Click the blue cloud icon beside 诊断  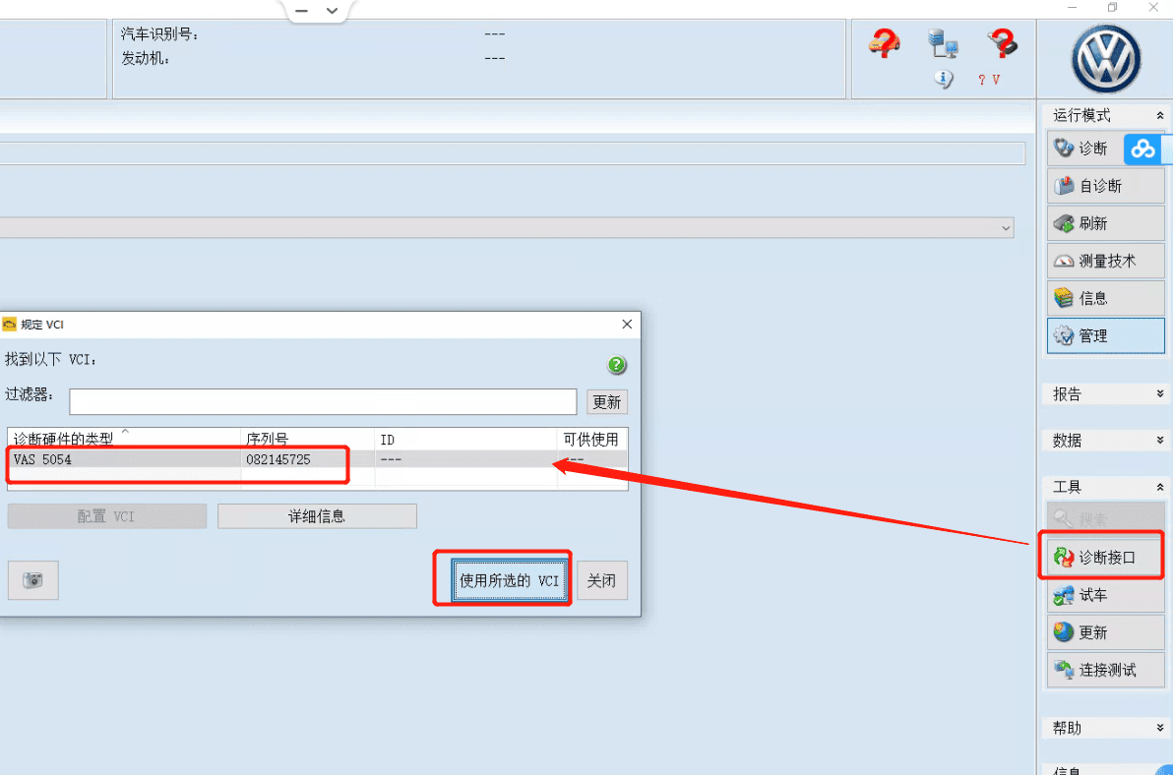click(1142, 149)
